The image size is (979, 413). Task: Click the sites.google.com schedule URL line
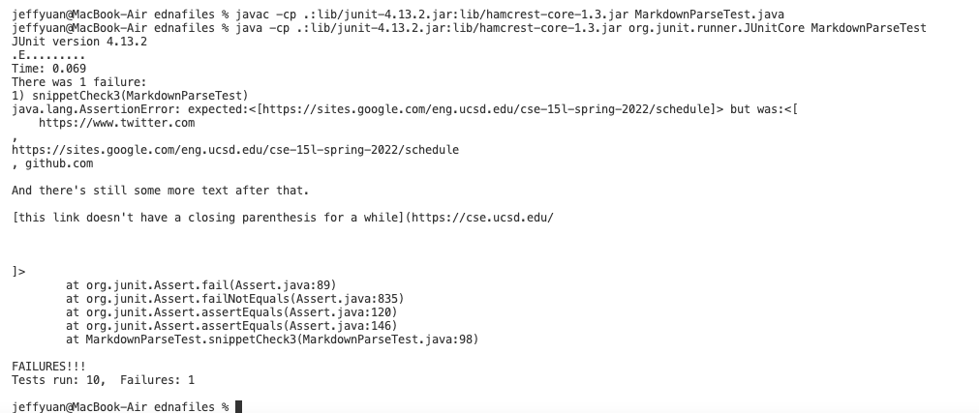235,150
